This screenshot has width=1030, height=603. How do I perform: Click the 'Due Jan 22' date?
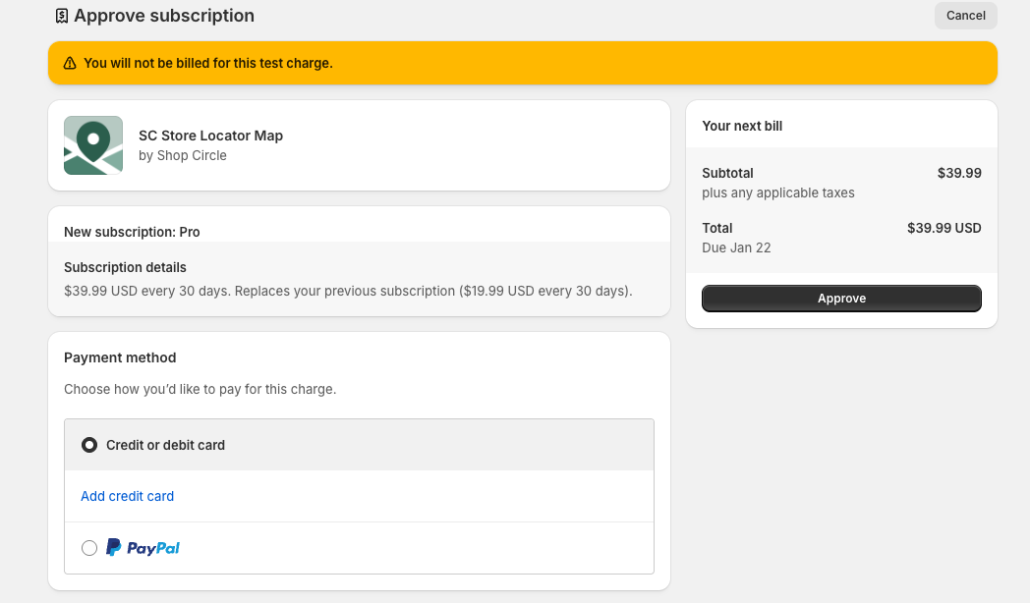736,248
